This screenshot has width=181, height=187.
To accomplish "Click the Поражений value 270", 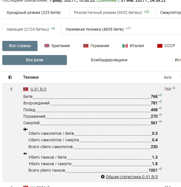I will [154, 116].
